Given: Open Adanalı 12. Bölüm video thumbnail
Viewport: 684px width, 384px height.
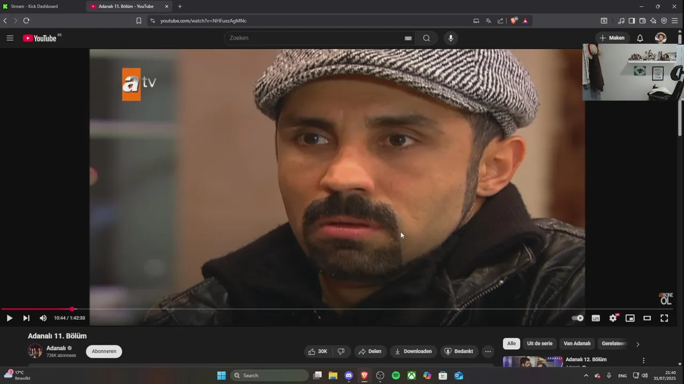Looking at the screenshot, I should point(533,362).
